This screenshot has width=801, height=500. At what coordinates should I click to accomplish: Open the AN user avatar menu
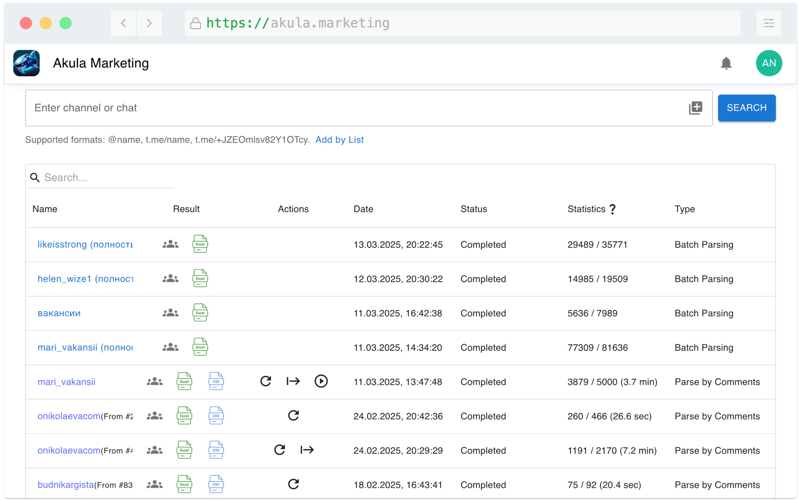(769, 63)
